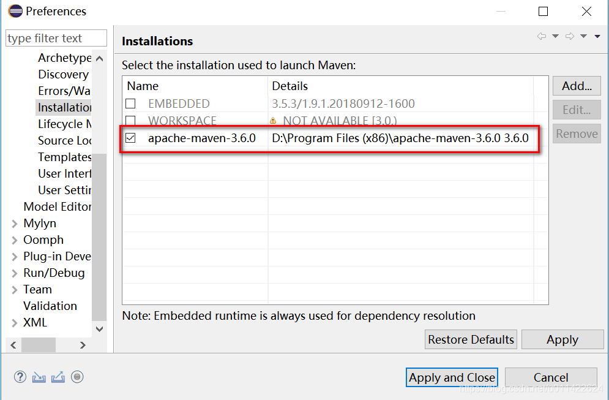609x400 pixels.
Task: Tick the WORKSPACE installation checkbox
Action: pos(130,121)
